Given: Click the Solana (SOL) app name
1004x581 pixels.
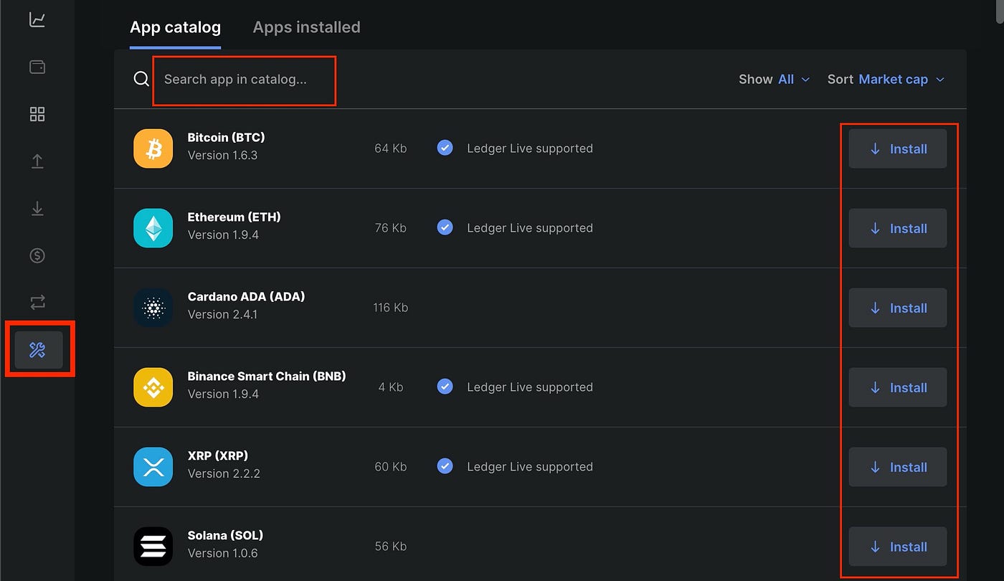Looking at the screenshot, I should 225,535.
